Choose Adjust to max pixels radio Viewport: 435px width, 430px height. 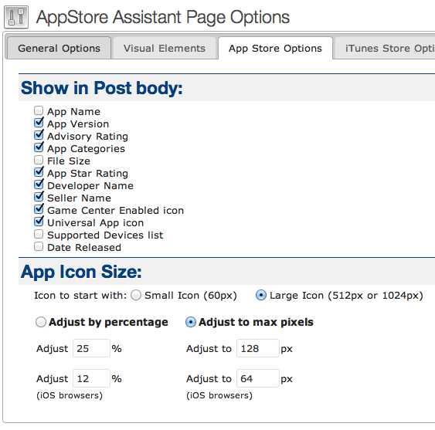point(191,322)
